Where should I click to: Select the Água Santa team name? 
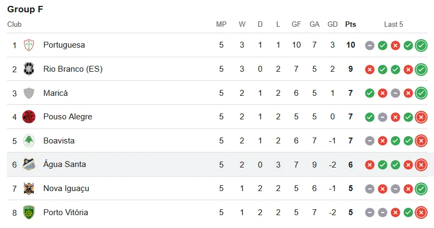point(65,164)
